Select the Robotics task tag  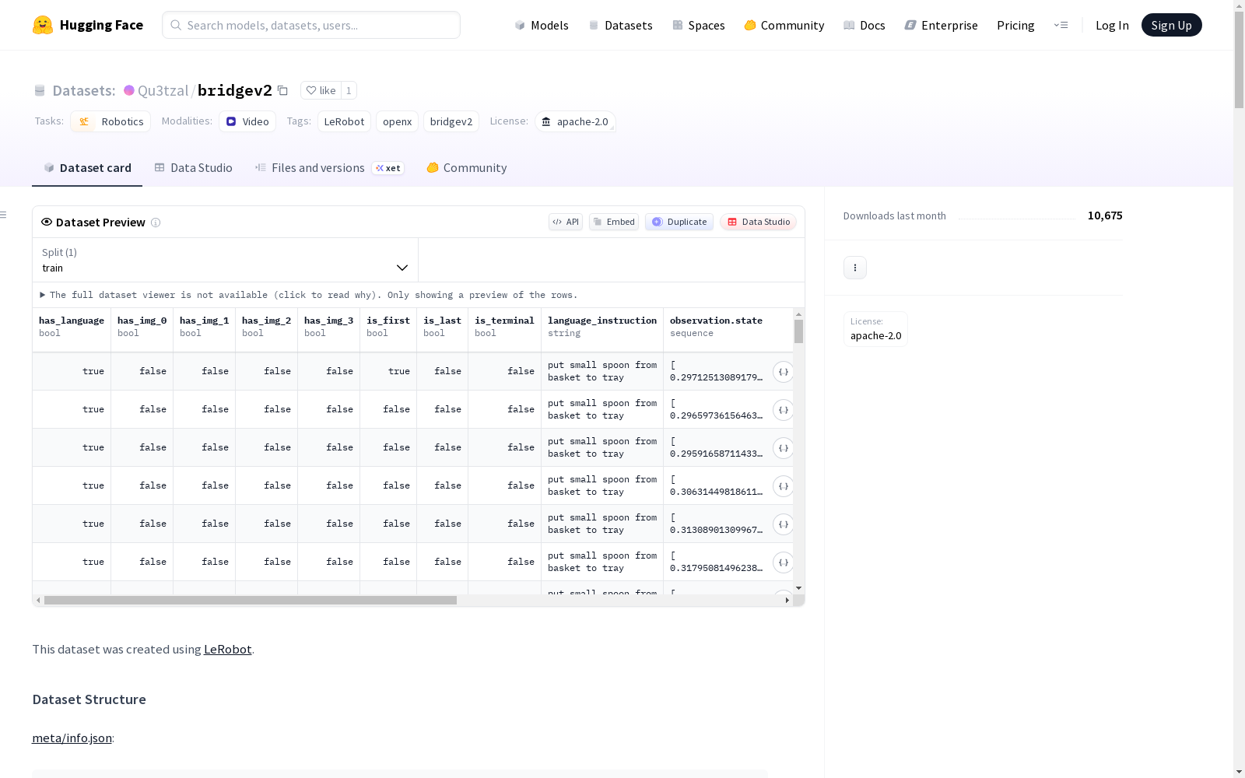tap(111, 121)
